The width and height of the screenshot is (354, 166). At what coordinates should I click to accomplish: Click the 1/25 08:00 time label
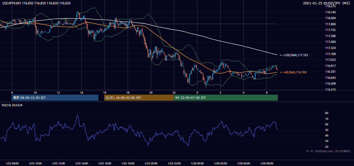point(12,164)
